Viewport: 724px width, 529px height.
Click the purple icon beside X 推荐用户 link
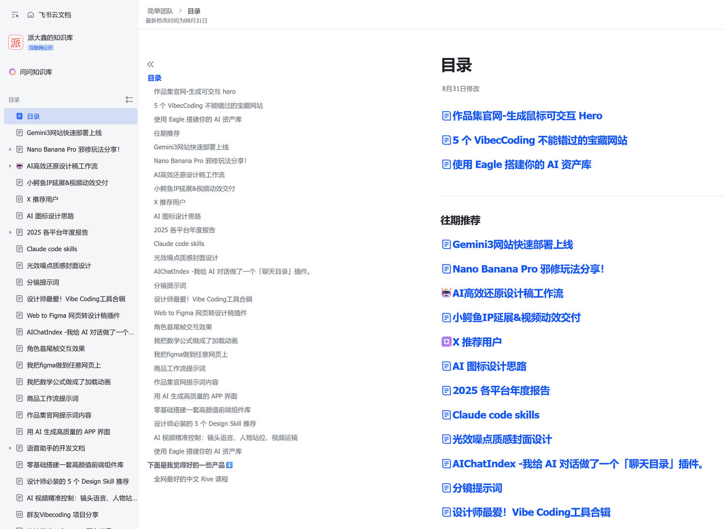[446, 342]
